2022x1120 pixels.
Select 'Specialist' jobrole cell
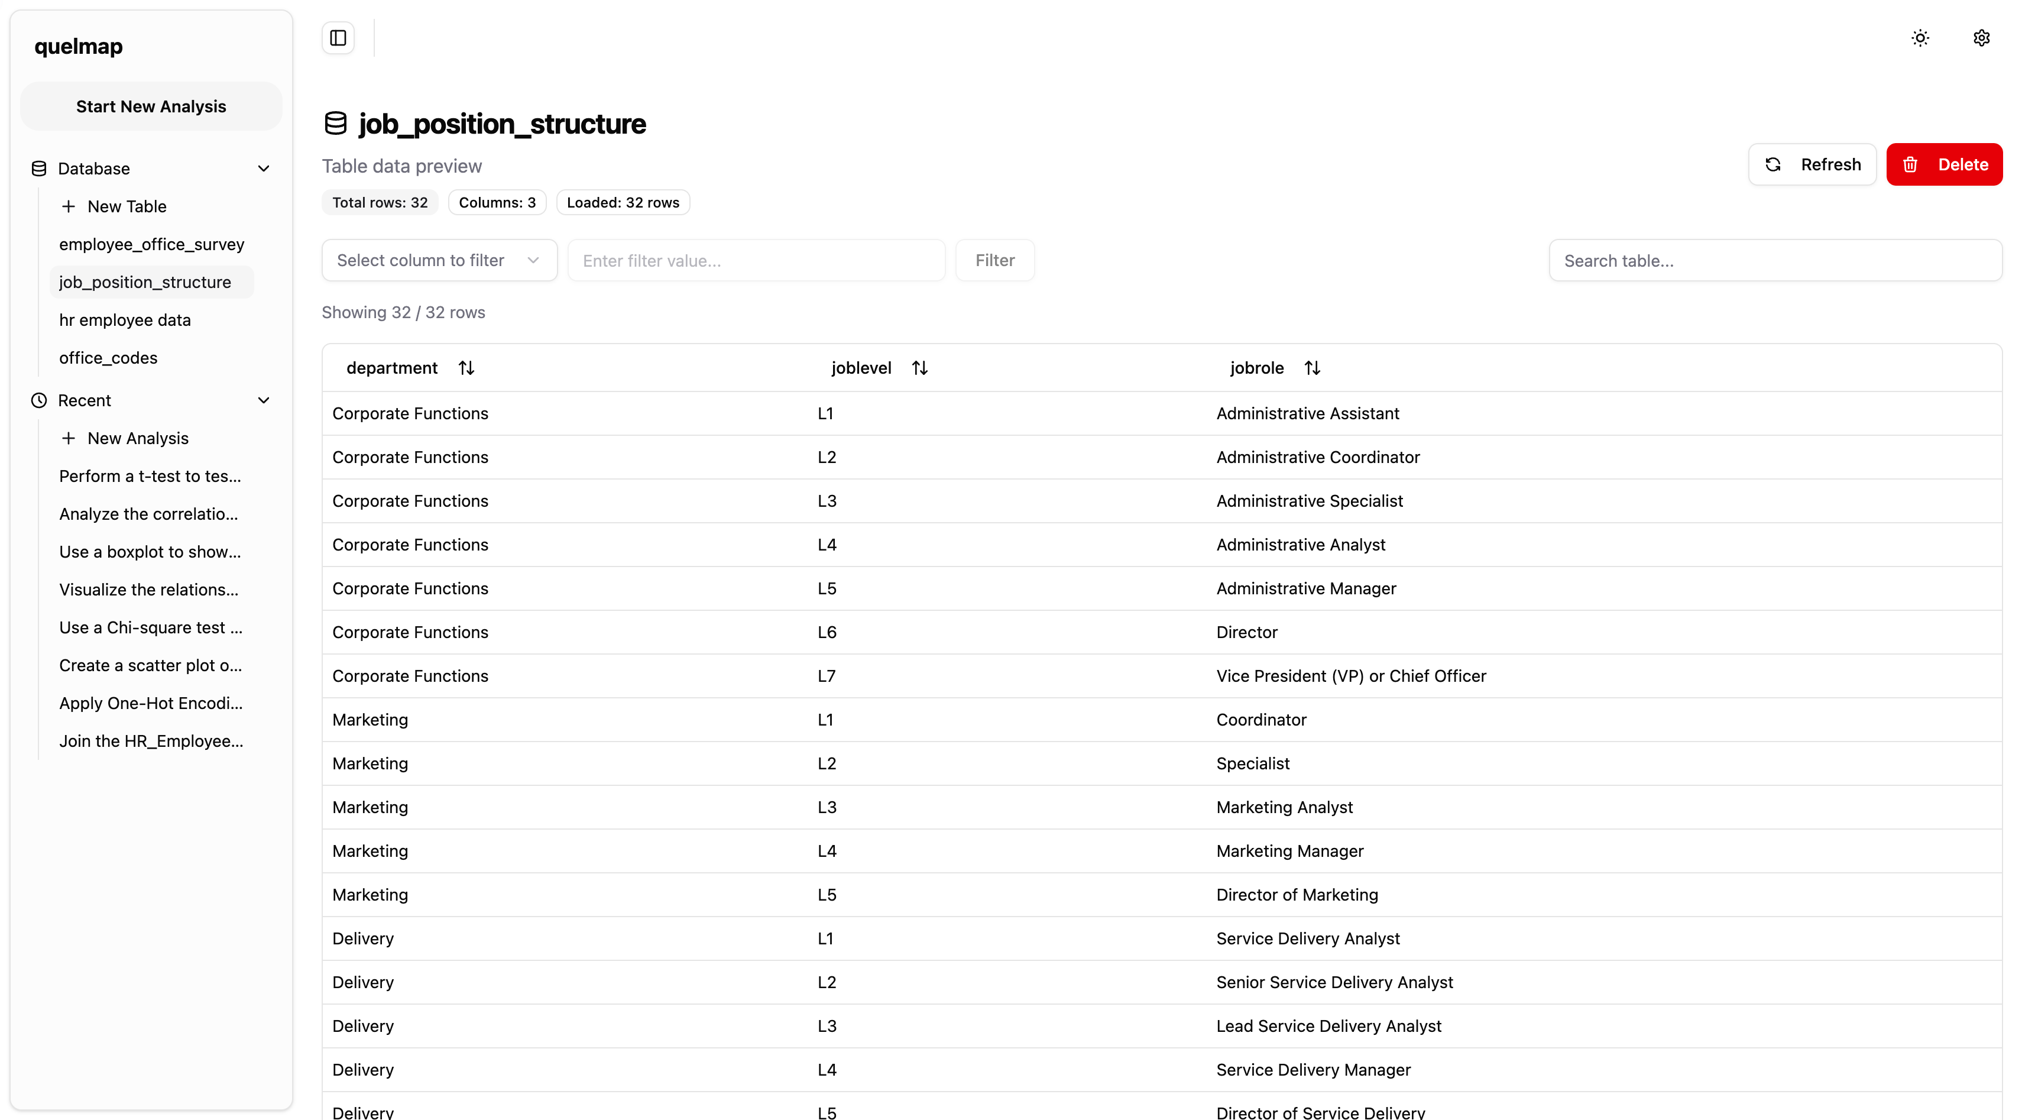pyautogui.click(x=1253, y=763)
